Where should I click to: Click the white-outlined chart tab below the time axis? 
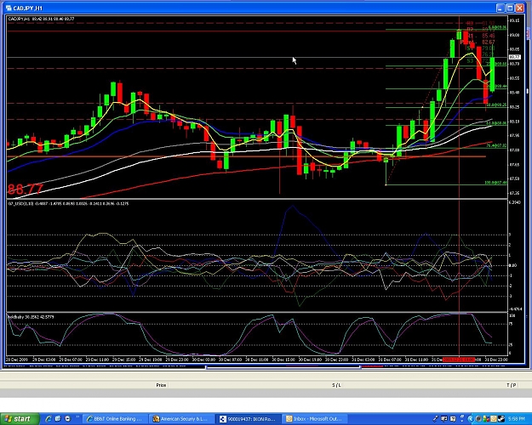coord(283,366)
